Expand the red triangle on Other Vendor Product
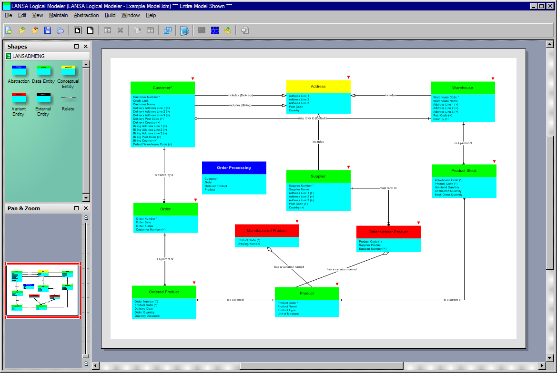 coord(418,223)
